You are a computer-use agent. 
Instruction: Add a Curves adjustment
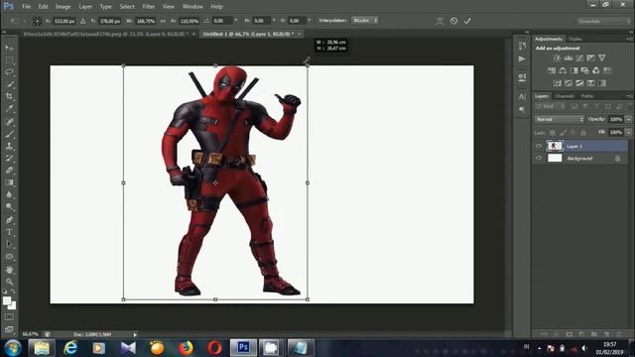579,59
